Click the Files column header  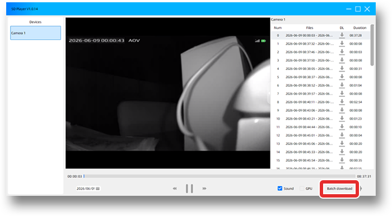pyautogui.click(x=310, y=28)
